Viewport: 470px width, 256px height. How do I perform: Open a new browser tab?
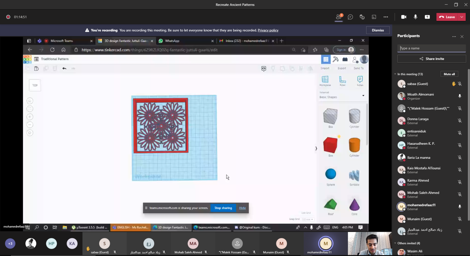click(x=281, y=41)
